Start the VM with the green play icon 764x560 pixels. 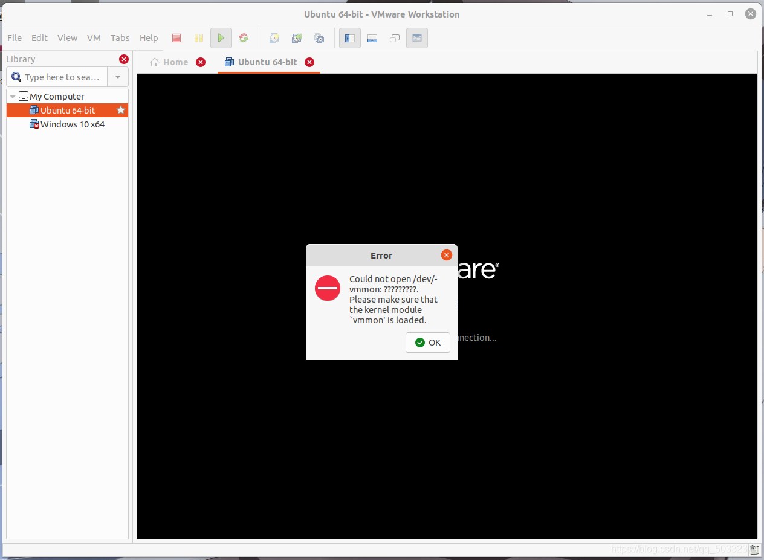pyautogui.click(x=221, y=38)
